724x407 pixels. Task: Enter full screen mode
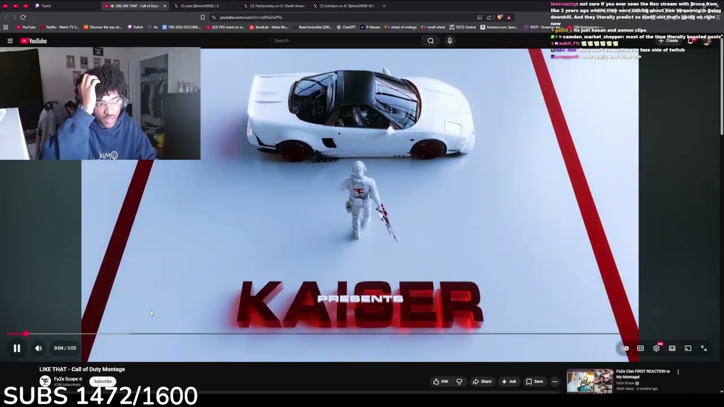[704, 348]
